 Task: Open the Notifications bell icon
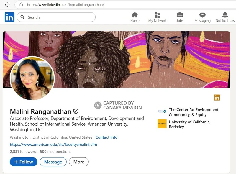(x=225, y=15)
